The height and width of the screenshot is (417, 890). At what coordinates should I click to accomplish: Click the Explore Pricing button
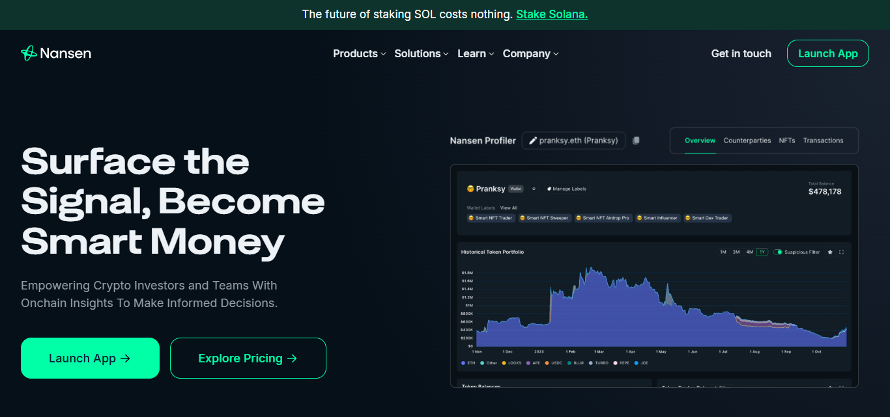(x=248, y=358)
